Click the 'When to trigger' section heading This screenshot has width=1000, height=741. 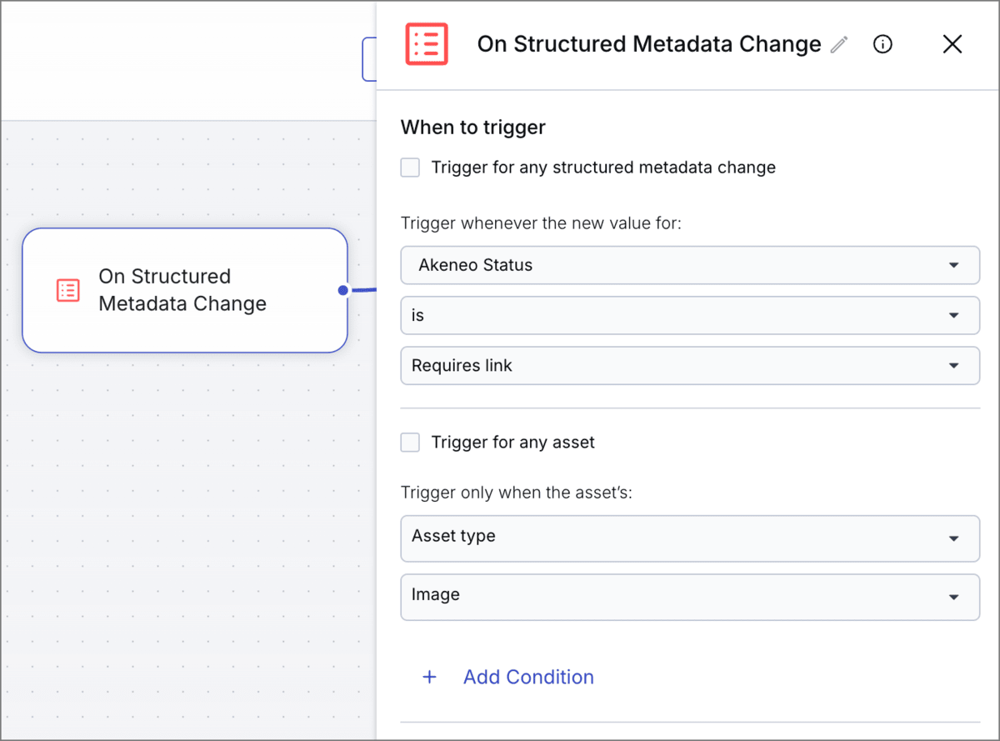pyautogui.click(x=472, y=127)
